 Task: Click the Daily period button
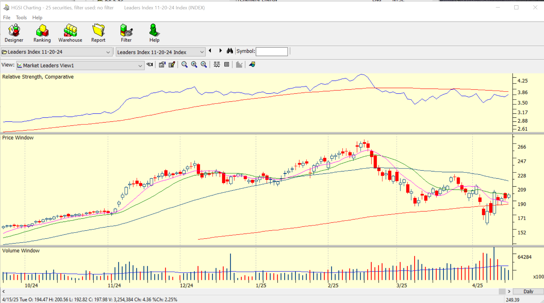point(528,292)
